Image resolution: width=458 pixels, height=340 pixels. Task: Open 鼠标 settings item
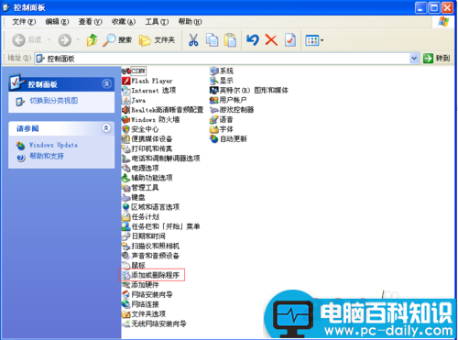pyautogui.click(x=134, y=265)
